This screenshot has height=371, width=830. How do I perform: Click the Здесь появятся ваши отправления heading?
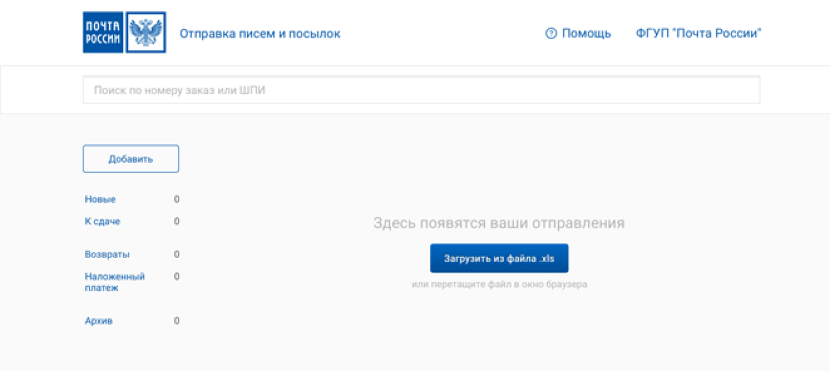[x=499, y=223]
